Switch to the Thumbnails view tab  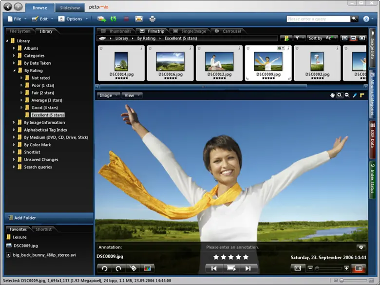pos(116,31)
